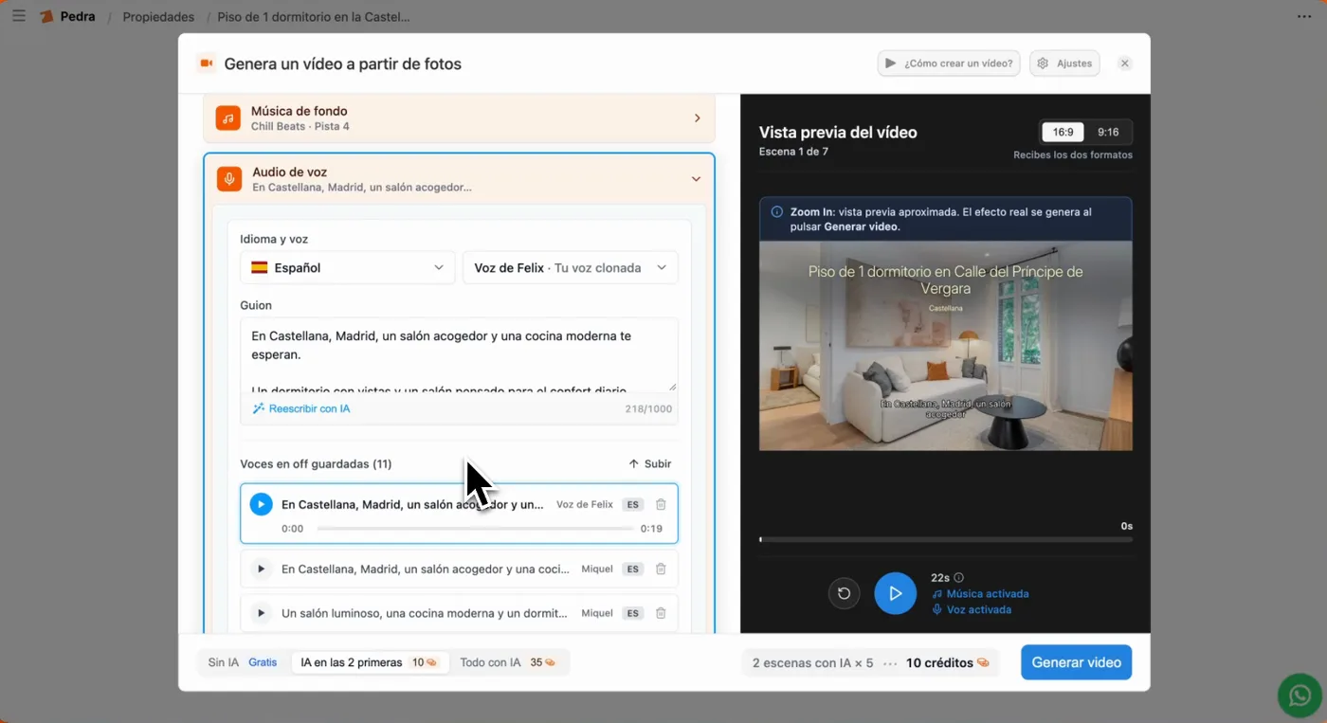Image resolution: width=1327 pixels, height=723 pixels.
Task: Open the ¿Cómo crear un vídeo? tutorial
Action: click(949, 63)
